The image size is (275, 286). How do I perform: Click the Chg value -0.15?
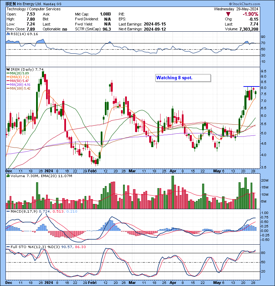254,19
